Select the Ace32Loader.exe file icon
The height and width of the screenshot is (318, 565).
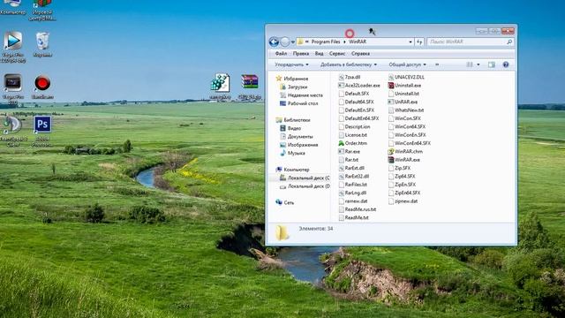point(342,86)
